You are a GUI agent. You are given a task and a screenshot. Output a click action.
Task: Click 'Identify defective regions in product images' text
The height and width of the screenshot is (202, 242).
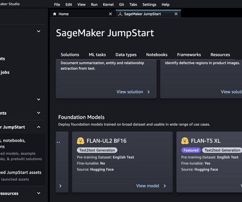point(202,63)
